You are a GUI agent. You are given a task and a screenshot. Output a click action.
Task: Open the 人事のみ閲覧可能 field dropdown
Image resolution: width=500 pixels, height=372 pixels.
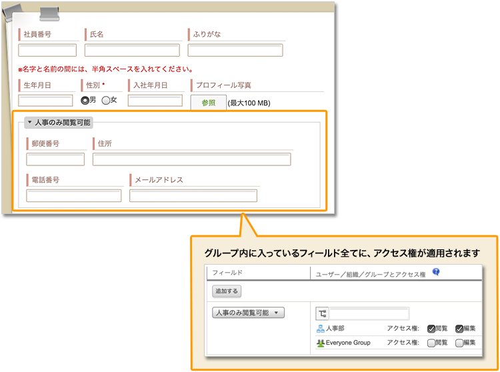[248, 313]
